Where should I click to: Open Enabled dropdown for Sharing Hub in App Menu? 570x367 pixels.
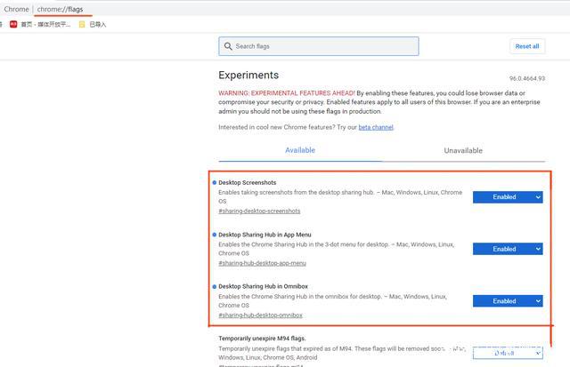click(508, 249)
